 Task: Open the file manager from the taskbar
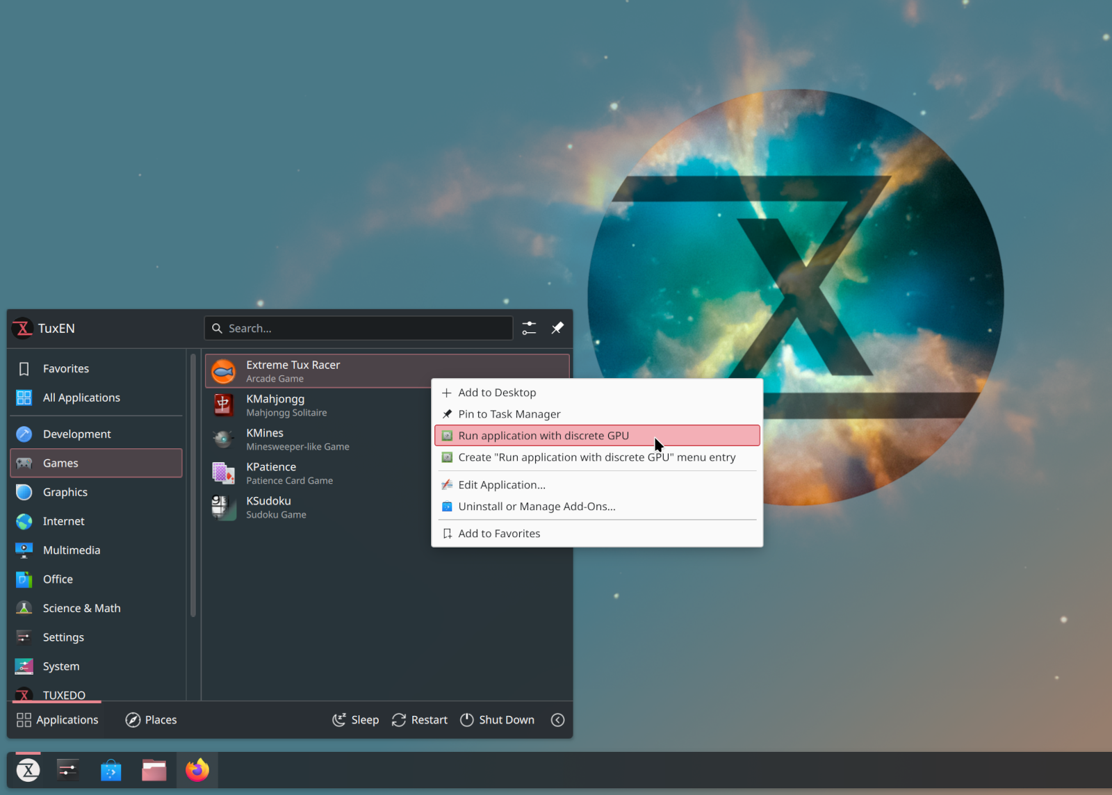[x=154, y=770]
